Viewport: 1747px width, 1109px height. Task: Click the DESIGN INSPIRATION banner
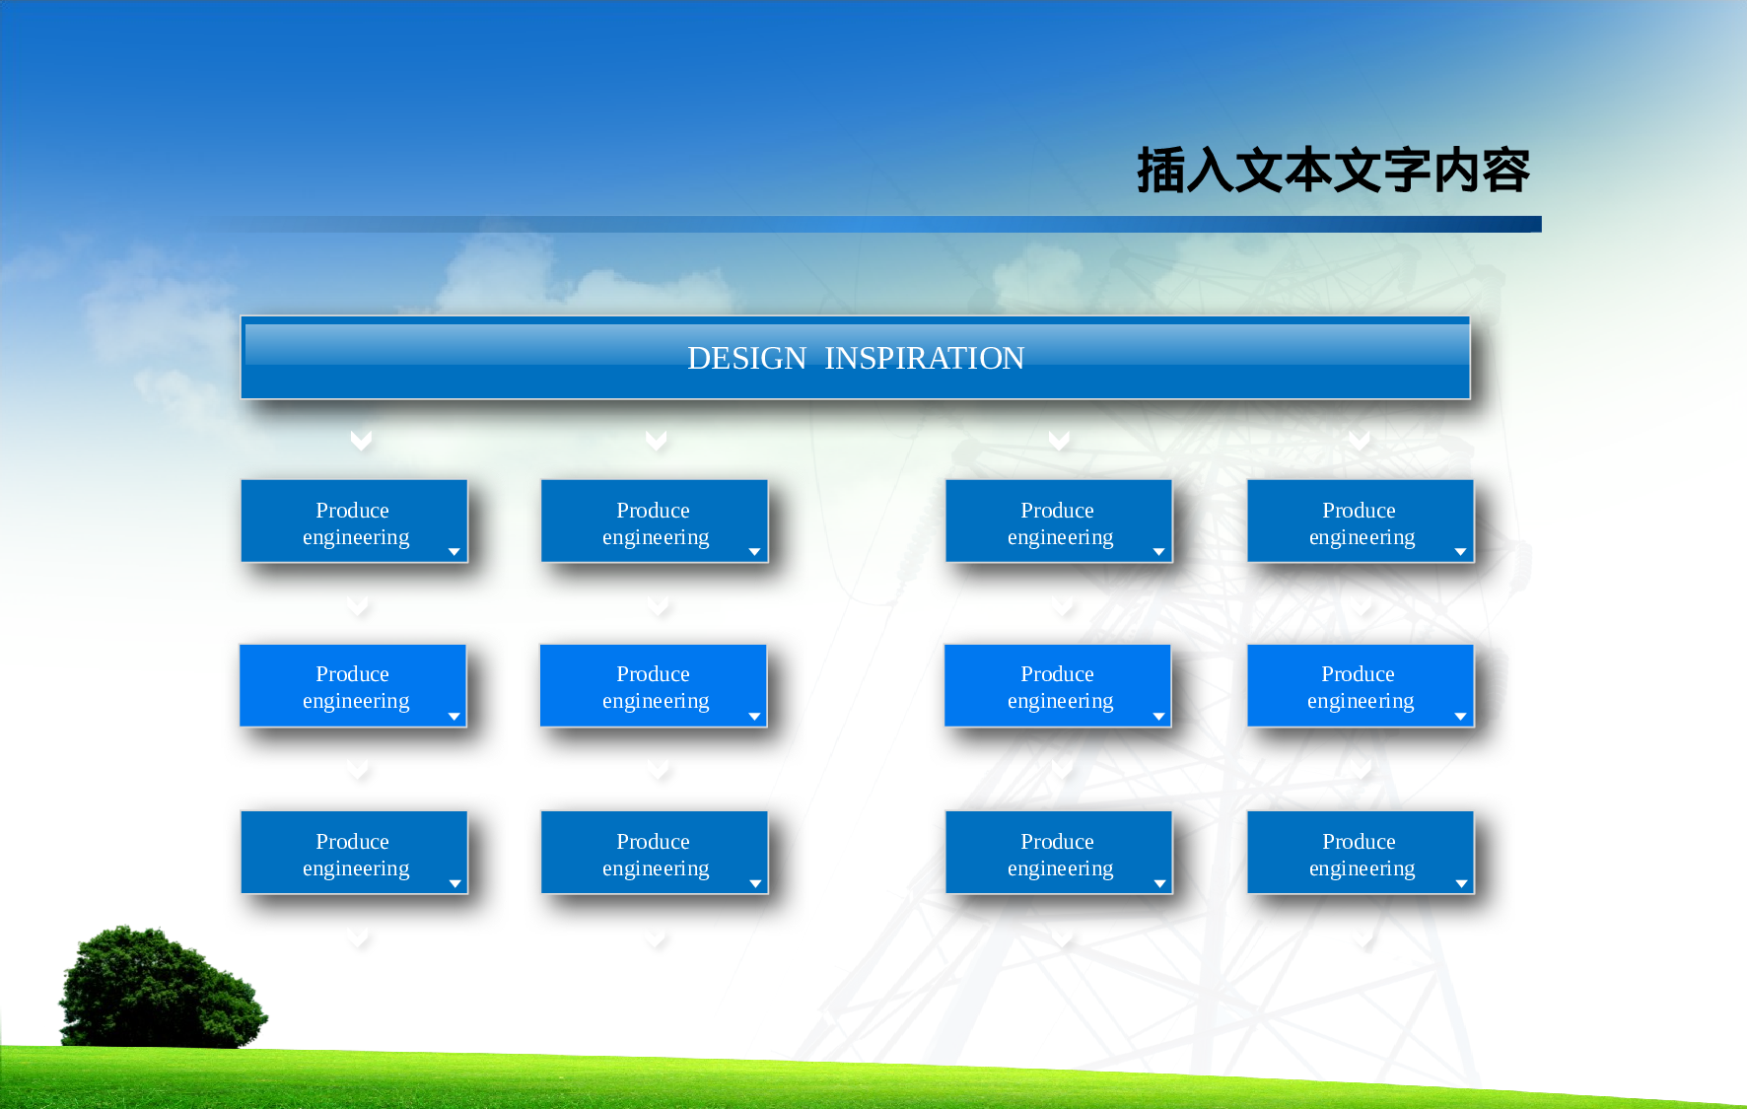point(856,358)
